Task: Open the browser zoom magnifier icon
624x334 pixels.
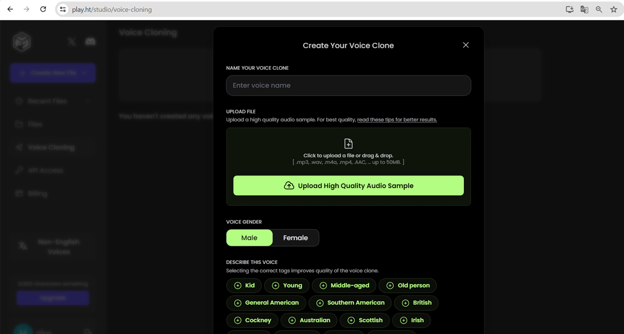Action: [599, 9]
